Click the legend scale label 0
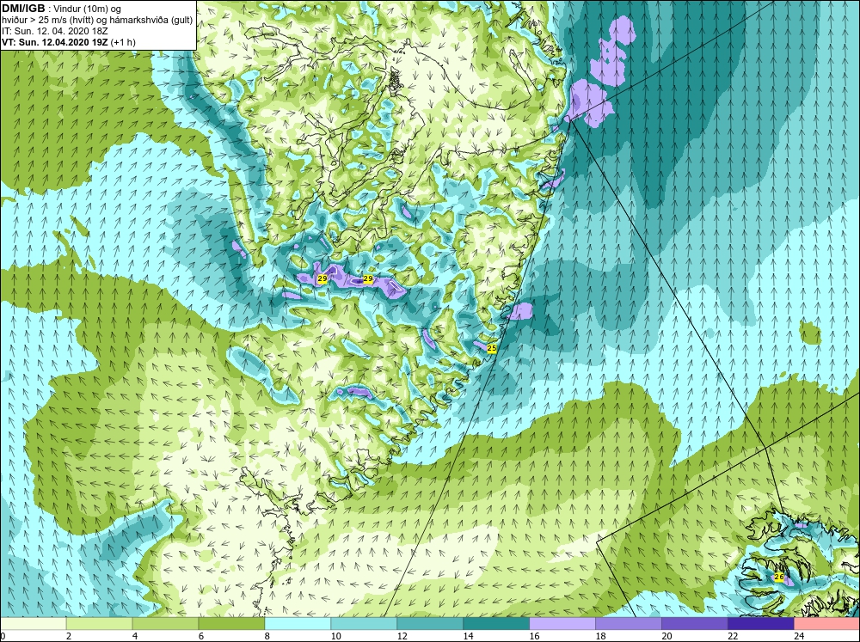 point(3,636)
